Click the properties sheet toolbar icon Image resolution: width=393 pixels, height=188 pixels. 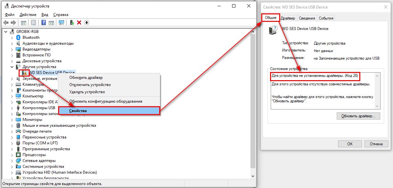(x=33, y=22)
